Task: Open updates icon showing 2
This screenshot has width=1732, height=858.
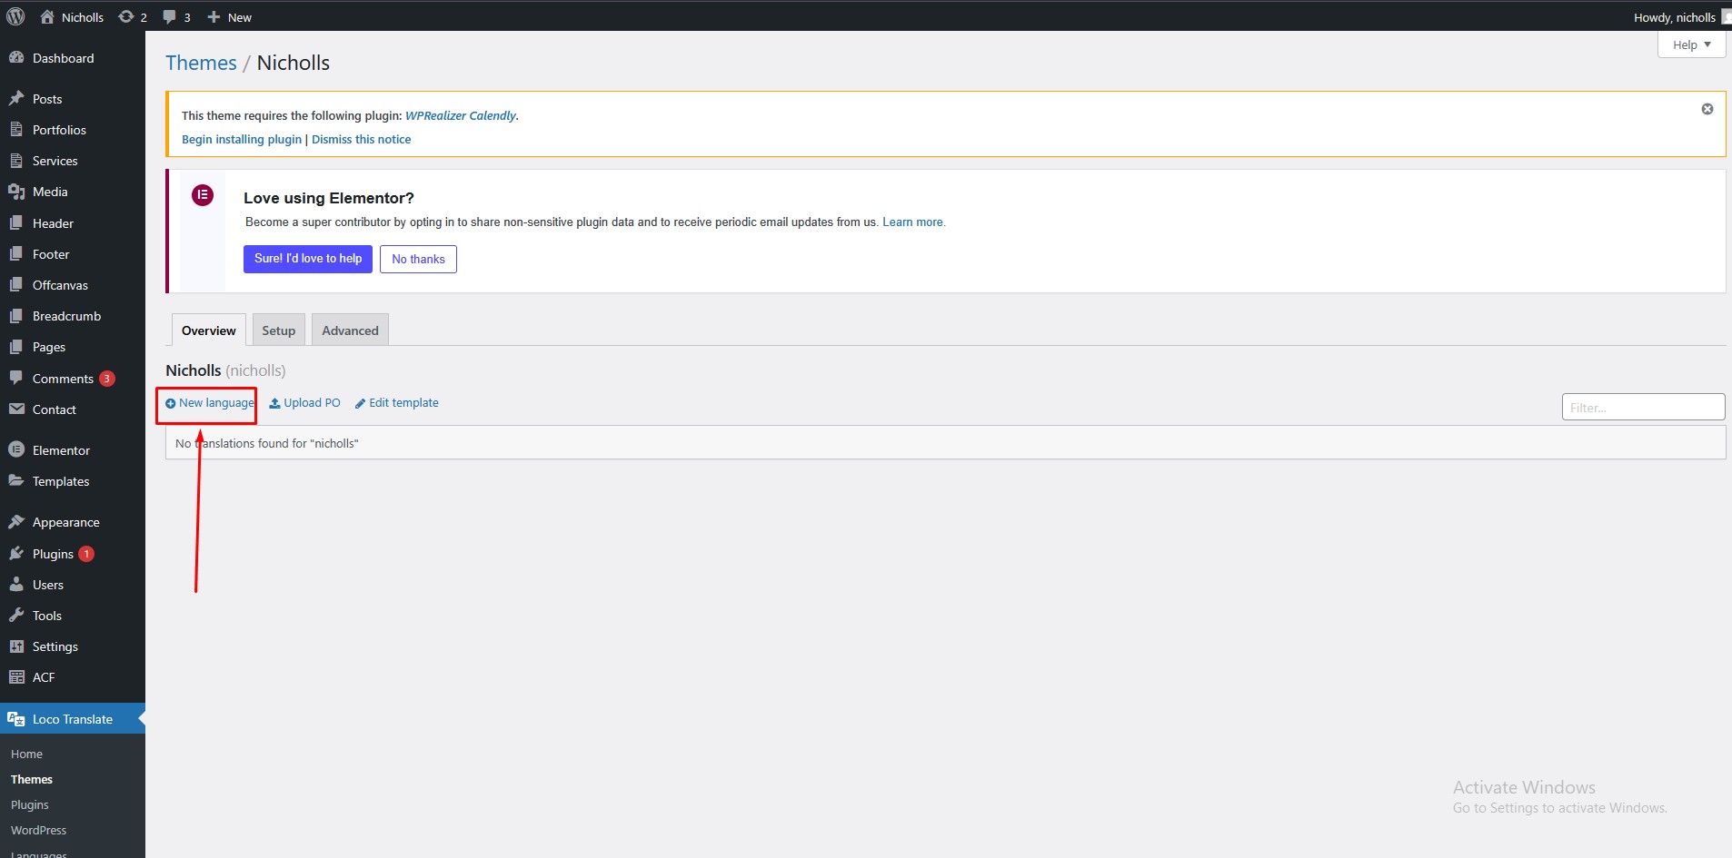Action: click(x=126, y=16)
